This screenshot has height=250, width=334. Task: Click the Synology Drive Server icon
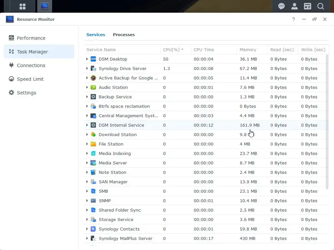tap(93, 68)
